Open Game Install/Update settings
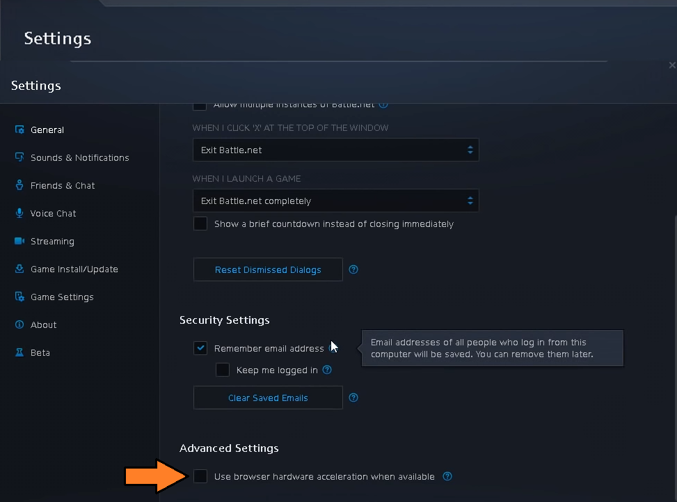The image size is (677, 502). (x=74, y=269)
